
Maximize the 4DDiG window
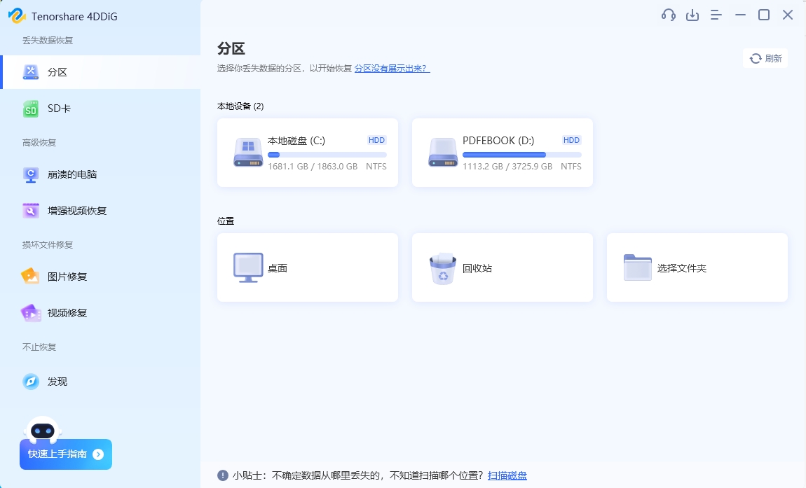[764, 15]
